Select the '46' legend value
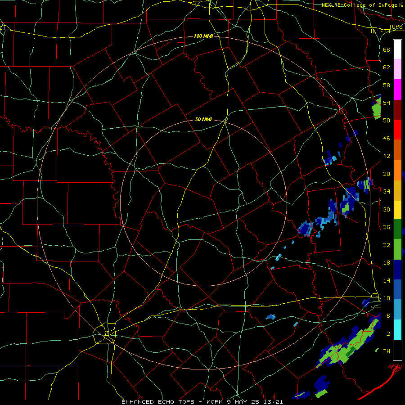The height and width of the screenshot is (405, 405). pos(387,138)
